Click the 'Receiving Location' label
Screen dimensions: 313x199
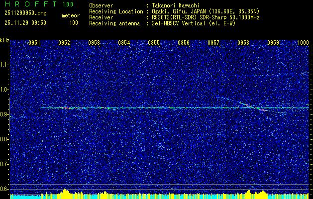click(x=116, y=11)
